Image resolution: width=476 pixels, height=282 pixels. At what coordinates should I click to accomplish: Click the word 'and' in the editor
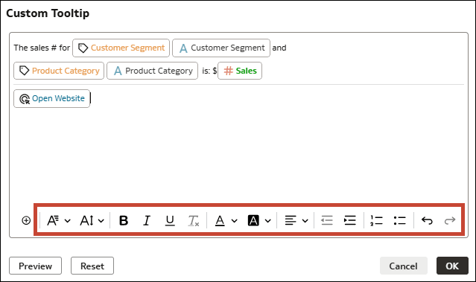[x=279, y=48]
